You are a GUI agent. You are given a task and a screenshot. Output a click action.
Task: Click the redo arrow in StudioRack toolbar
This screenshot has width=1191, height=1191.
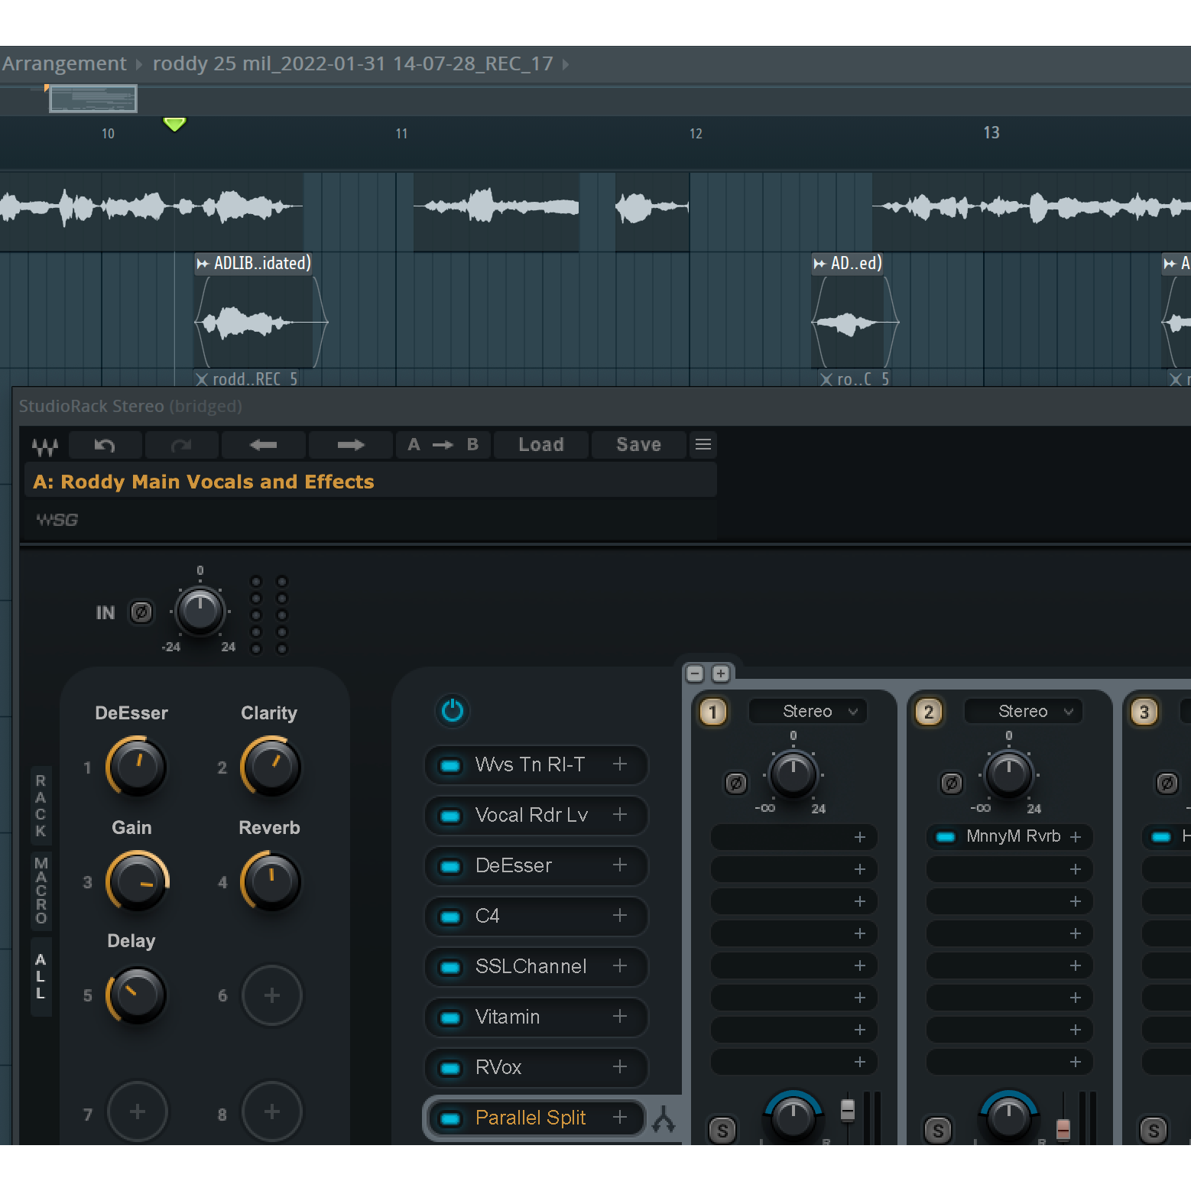point(181,445)
